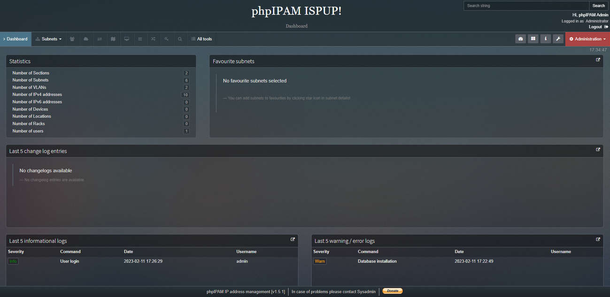
Task: Click the Donate button in footer
Action: pyautogui.click(x=393, y=291)
